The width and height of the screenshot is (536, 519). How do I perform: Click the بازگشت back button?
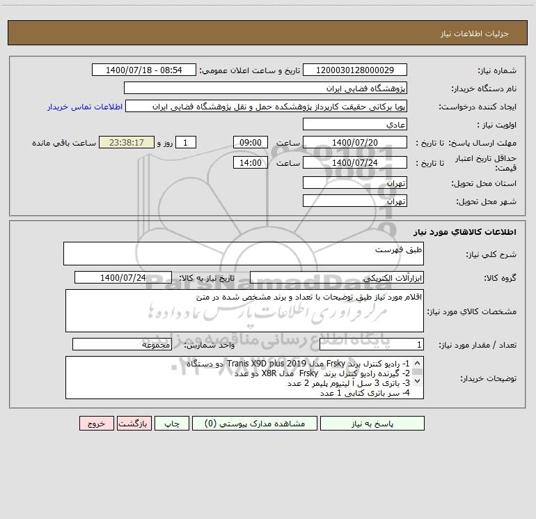click(x=134, y=424)
